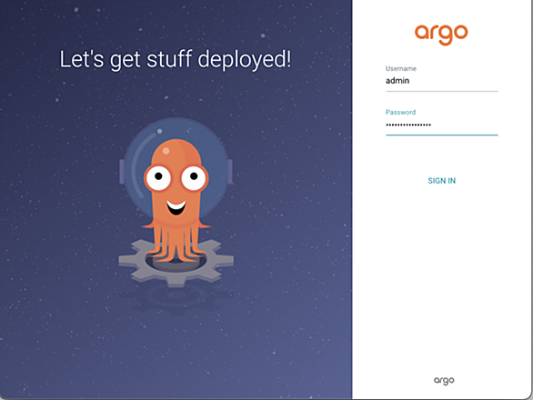Screen dimensions: 533x400
Task: Click the octopus mascot's left eye
Action: pos(157,178)
